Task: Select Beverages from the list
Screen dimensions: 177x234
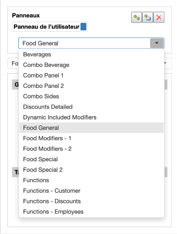Action: click(x=91, y=55)
